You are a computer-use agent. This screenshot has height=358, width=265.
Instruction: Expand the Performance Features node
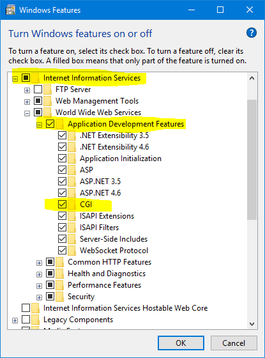39,286
